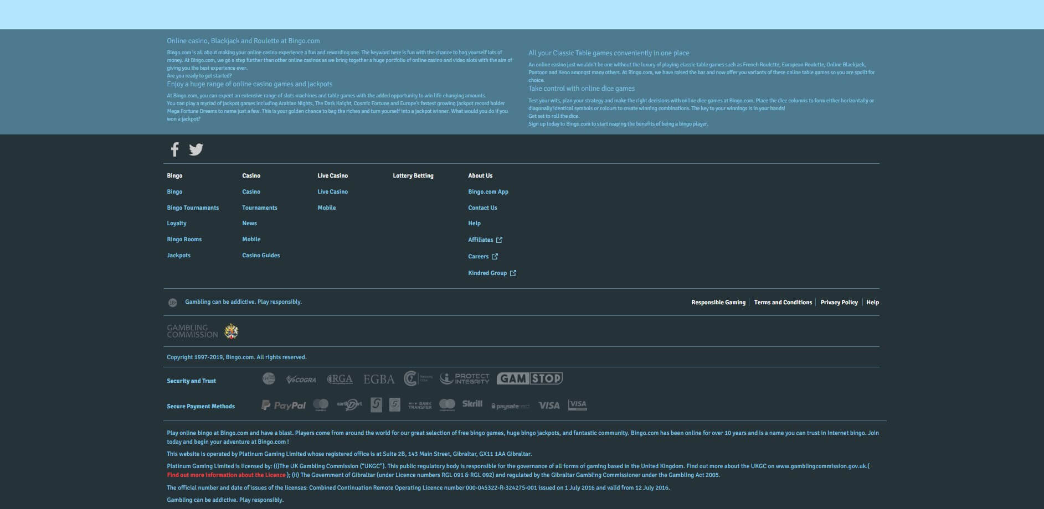Click the Bank Transfer payment logo
The height and width of the screenshot is (509, 1044).
pyautogui.click(x=420, y=406)
